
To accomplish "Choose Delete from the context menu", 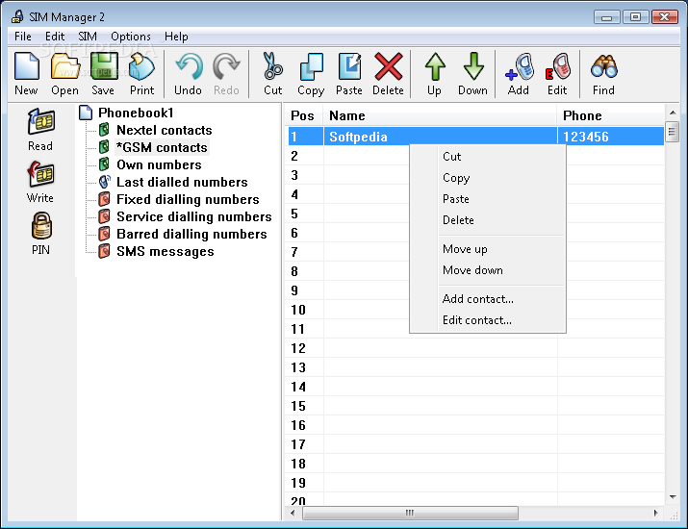I will click(488, 219).
